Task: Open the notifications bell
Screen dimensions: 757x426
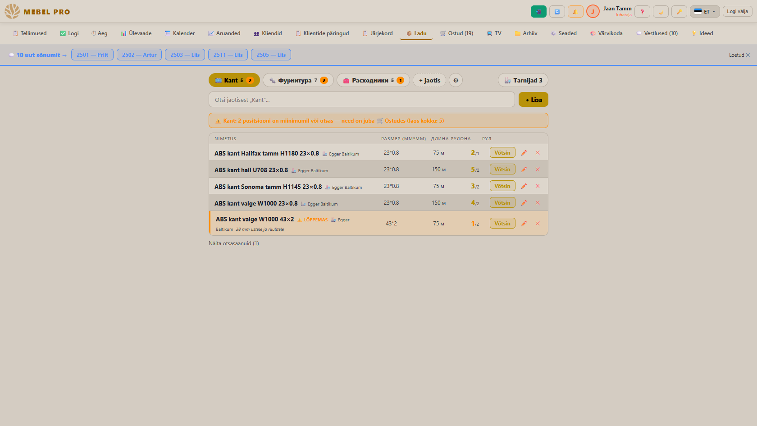Action: pyautogui.click(x=575, y=12)
